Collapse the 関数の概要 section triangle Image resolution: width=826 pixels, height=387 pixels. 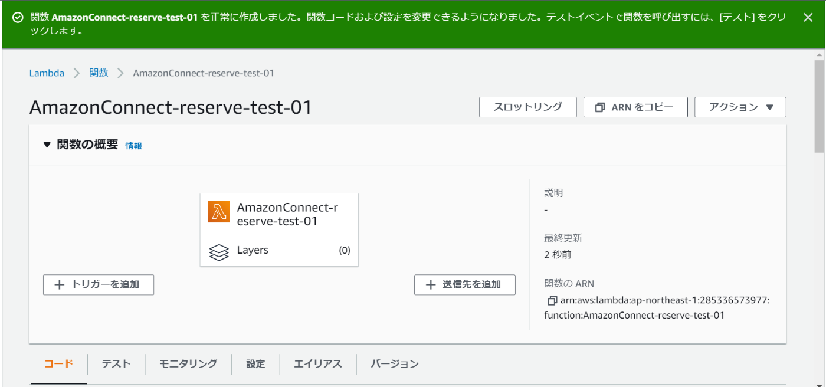click(x=47, y=145)
